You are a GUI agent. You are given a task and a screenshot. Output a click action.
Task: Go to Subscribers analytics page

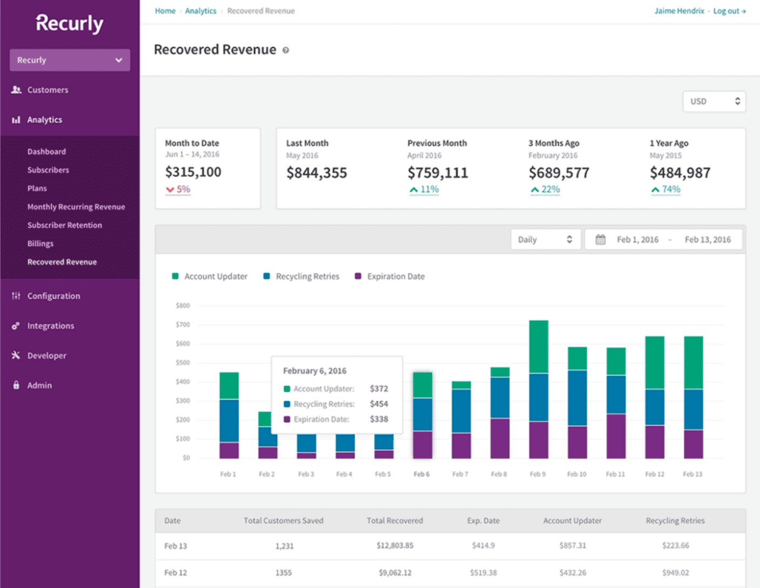click(48, 170)
